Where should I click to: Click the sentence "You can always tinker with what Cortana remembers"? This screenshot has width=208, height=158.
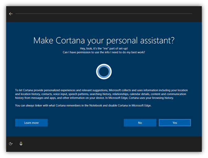83,106
